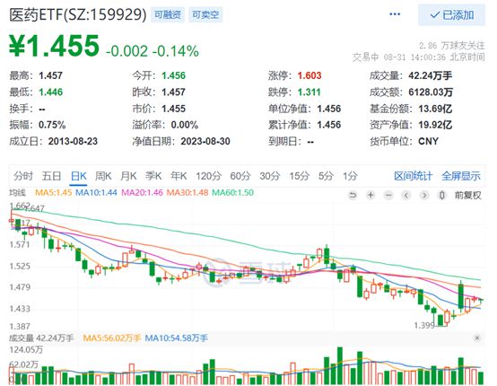The width and height of the screenshot is (497, 386).
Task: Click the 今开 value 1.456
Action: pyautogui.click(x=173, y=75)
